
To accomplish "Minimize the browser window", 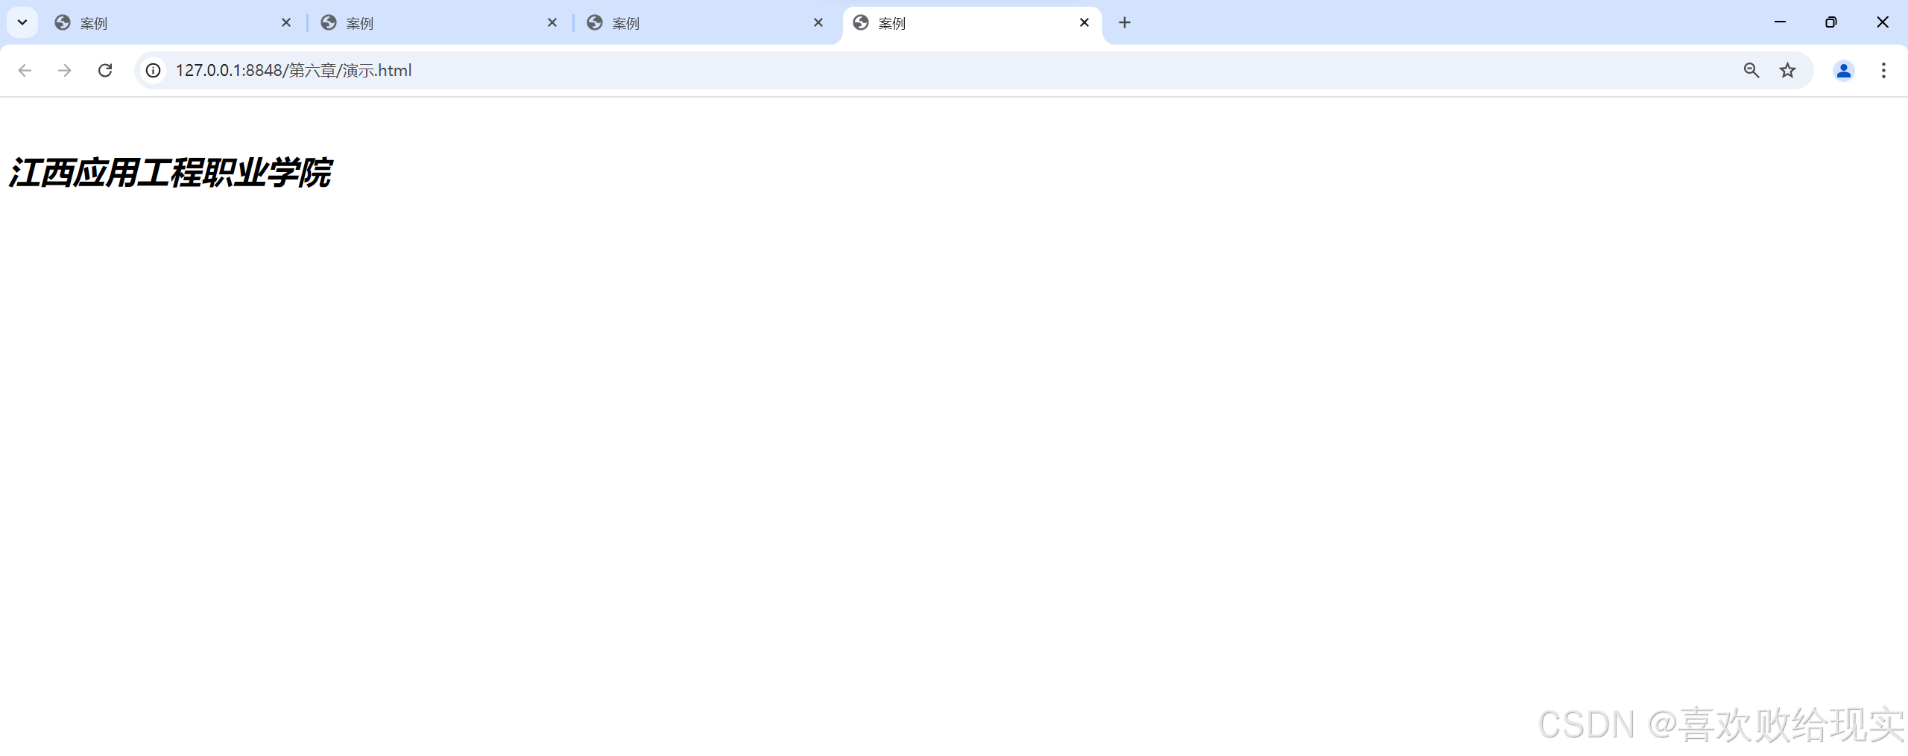I will [x=1781, y=22].
